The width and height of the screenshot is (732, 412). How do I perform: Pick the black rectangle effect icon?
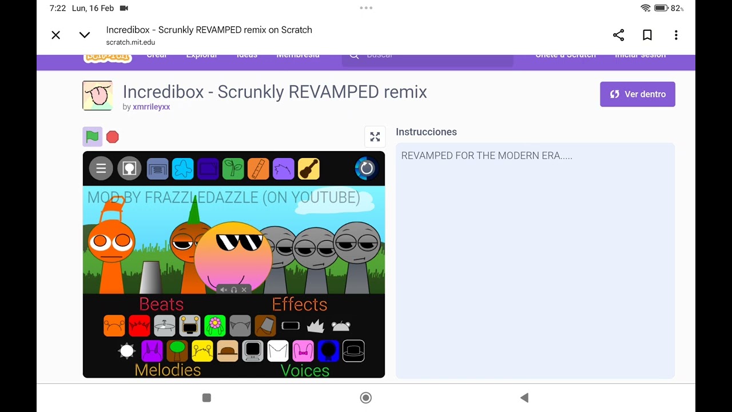tap(291, 326)
